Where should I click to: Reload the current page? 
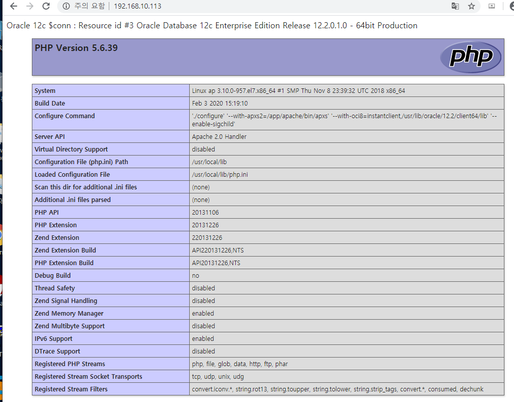pos(46,6)
